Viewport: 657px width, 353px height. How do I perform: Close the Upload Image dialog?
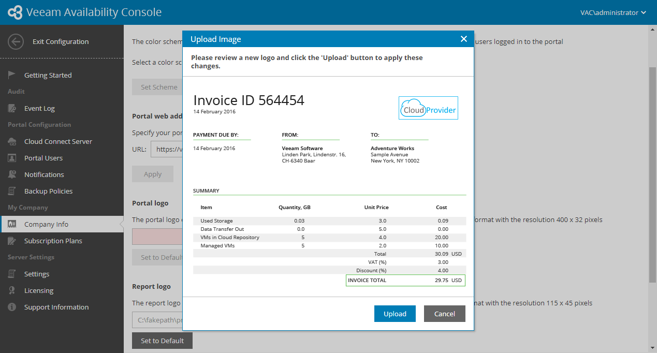pos(464,39)
